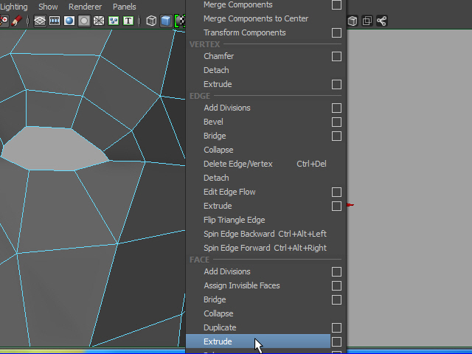Viewport: 472px width, 354px height.
Task: Toggle the viewport Grid icon
Action: (40, 21)
